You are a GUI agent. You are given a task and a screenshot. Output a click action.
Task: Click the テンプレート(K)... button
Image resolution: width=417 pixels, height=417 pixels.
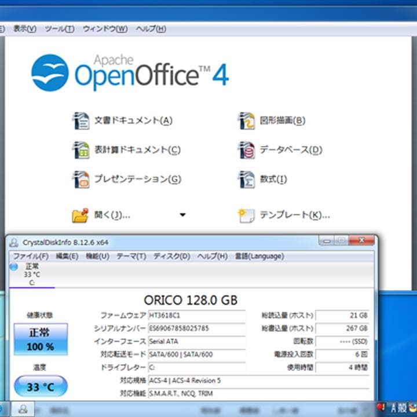[x=295, y=215]
